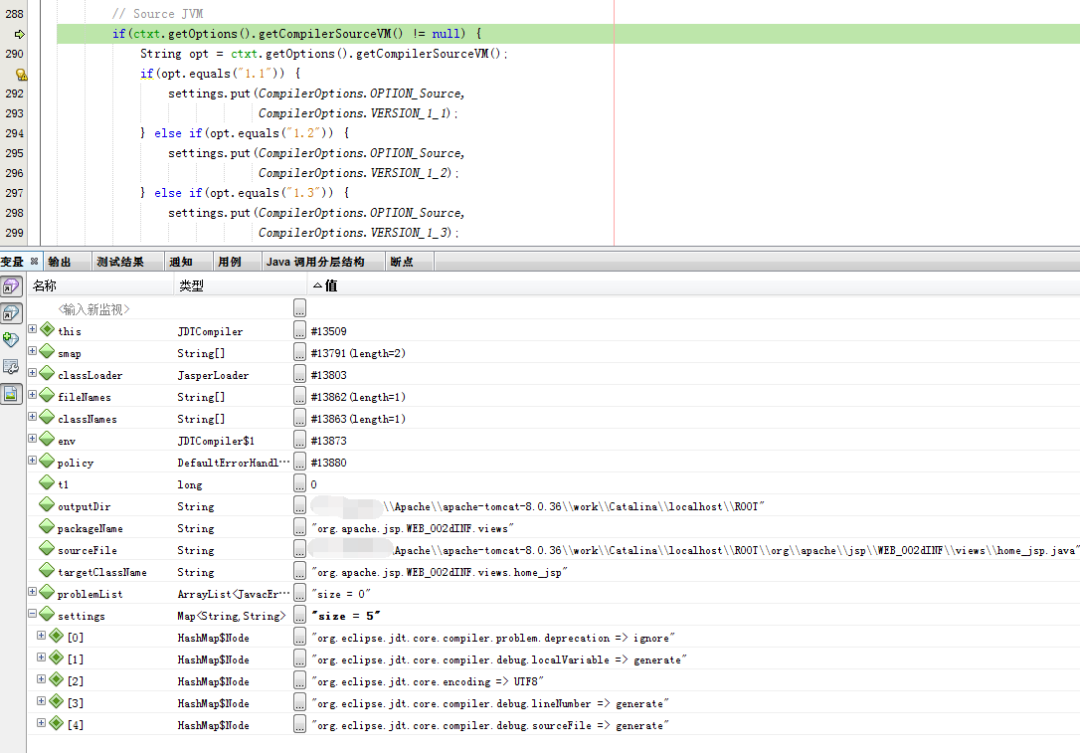Viewport: 1080px width, 753px height.
Task: Sort variables by 类型 column header
Action: coord(239,285)
